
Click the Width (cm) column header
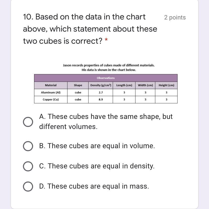[145, 85]
